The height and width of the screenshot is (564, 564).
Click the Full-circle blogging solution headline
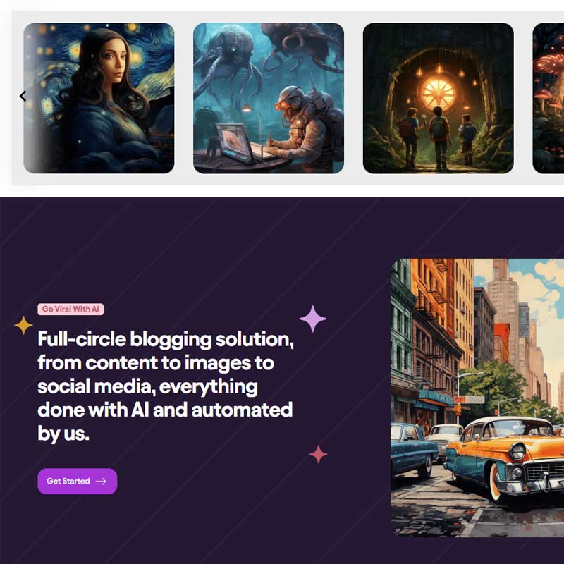(166, 386)
